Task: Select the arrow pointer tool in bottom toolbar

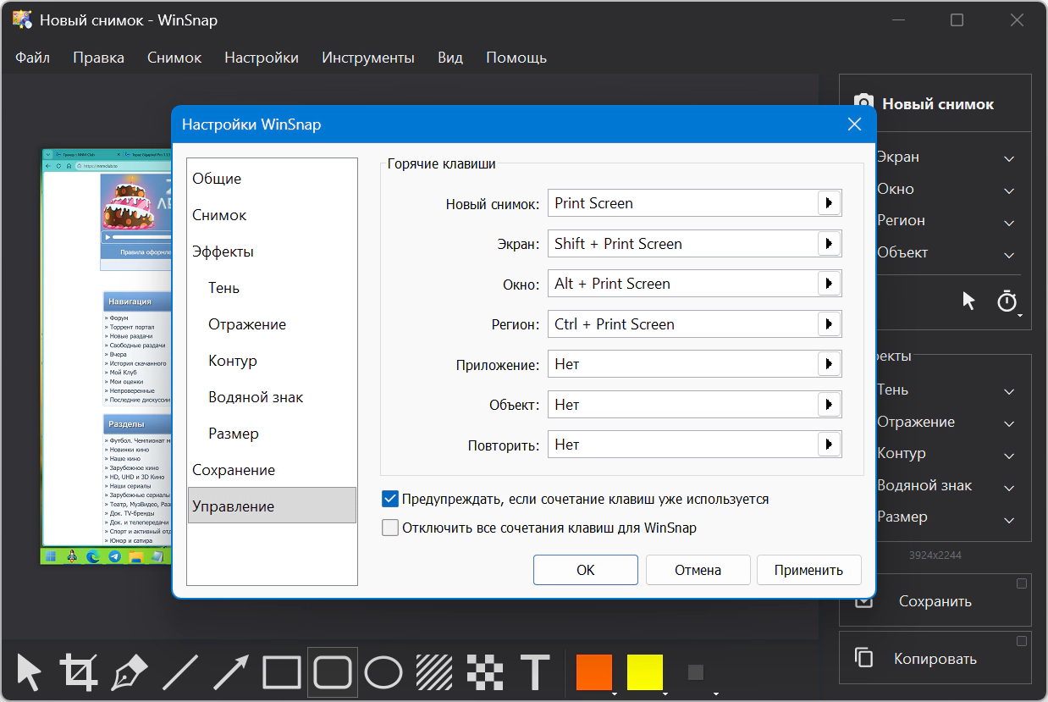Action: (30, 672)
